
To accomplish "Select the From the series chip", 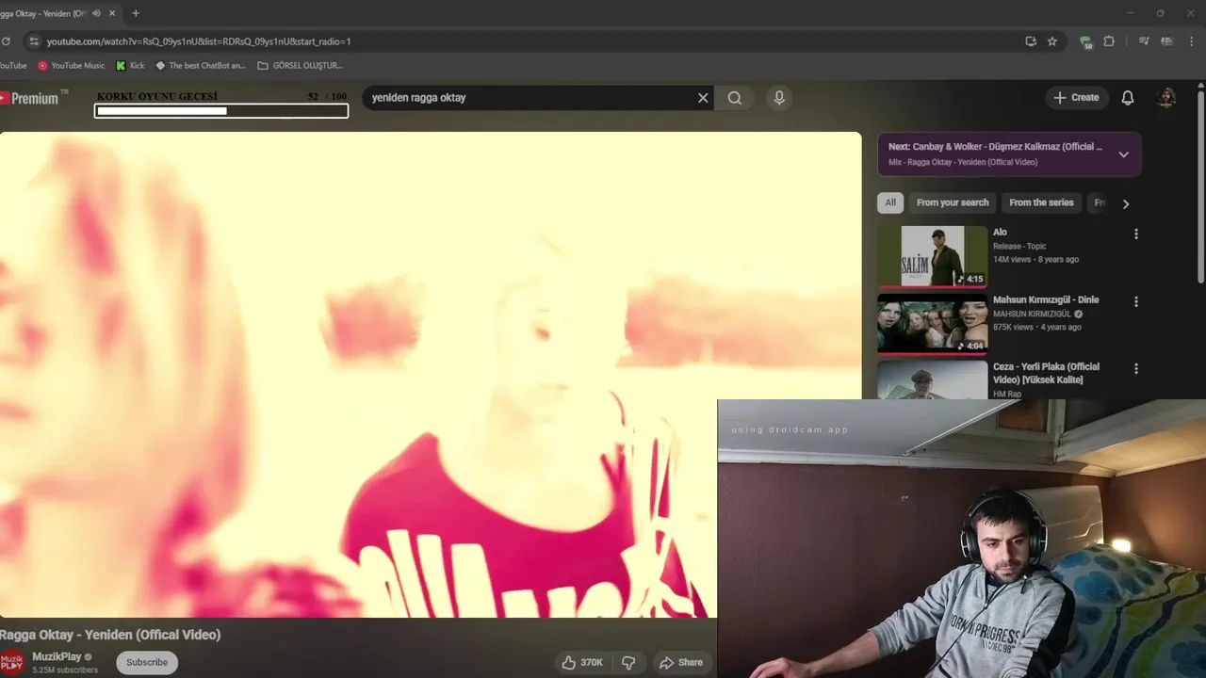I will point(1041,202).
